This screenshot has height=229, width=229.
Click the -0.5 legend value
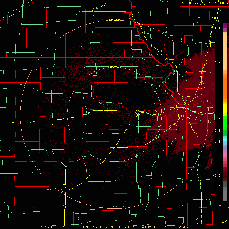(217, 176)
